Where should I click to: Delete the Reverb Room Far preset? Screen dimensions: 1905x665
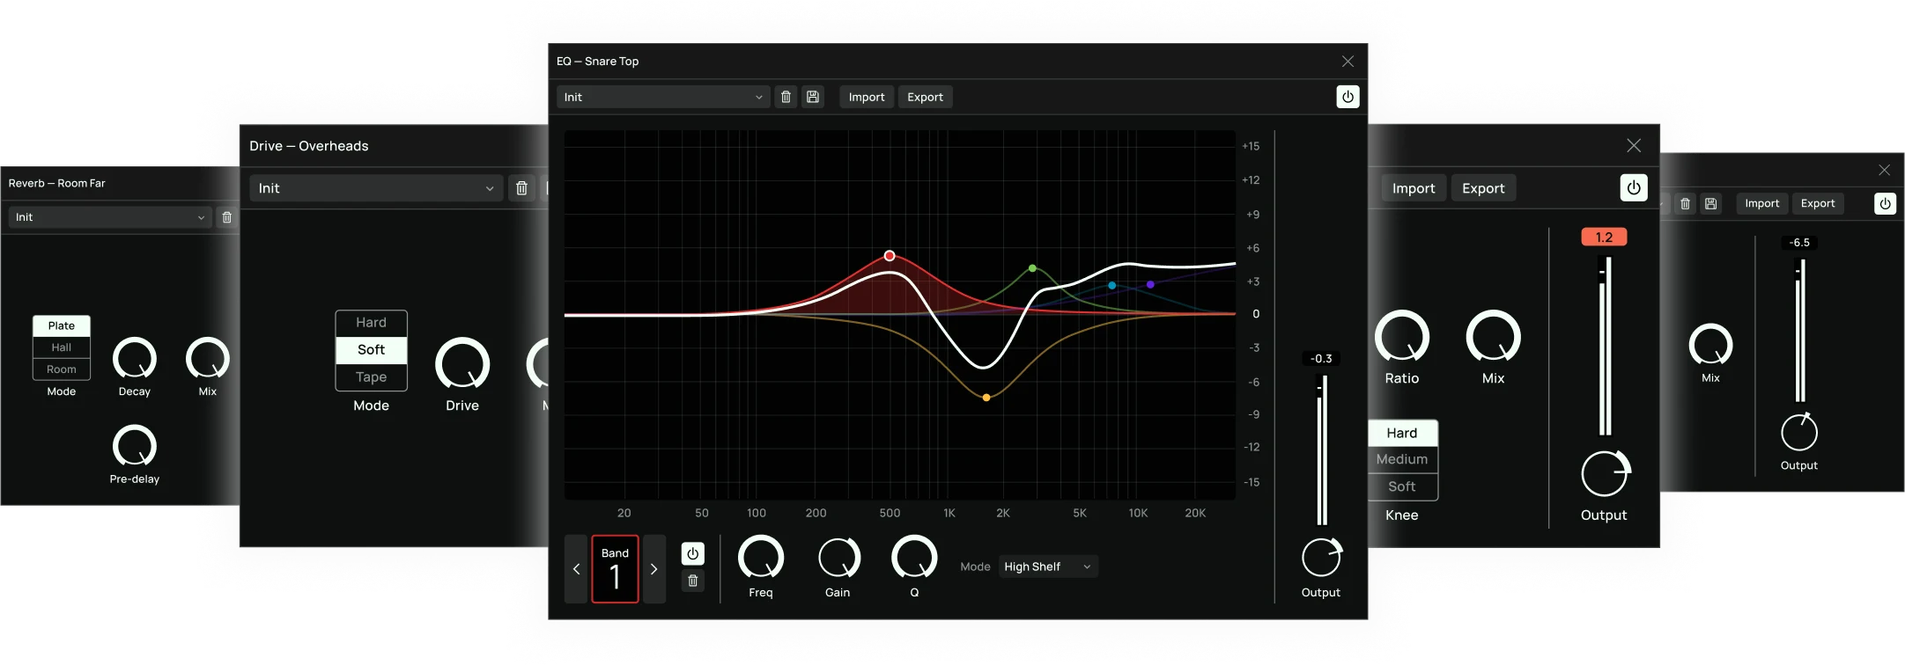click(226, 217)
